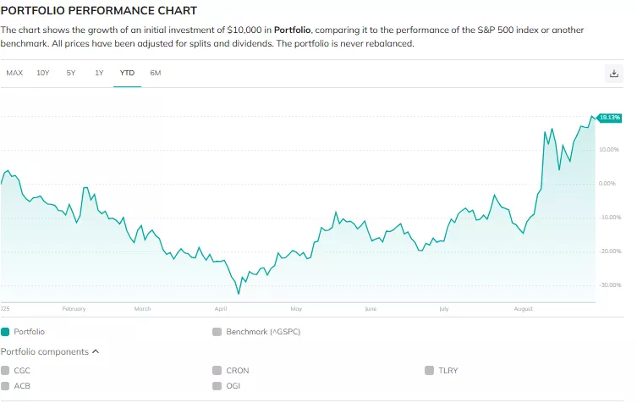Screen dimensions: 637x403
Task: Show the OGI component on chart
Action: click(x=217, y=386)
